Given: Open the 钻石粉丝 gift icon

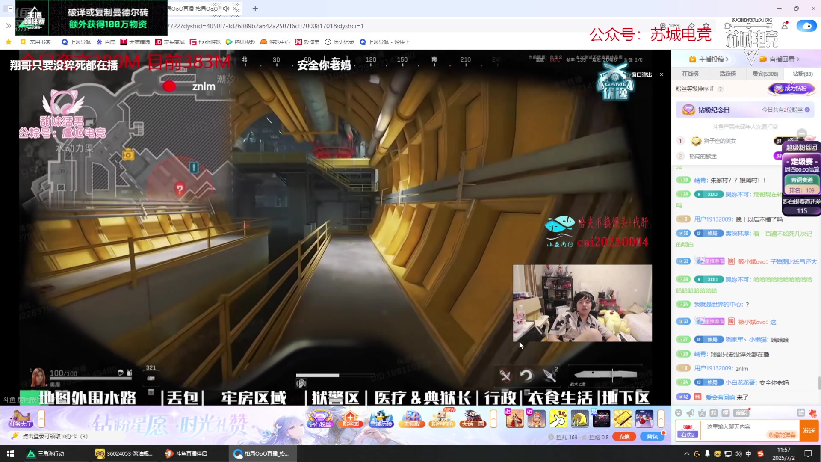Looking at the screenshot, I should pyautogui.click(x=320, y=419).
